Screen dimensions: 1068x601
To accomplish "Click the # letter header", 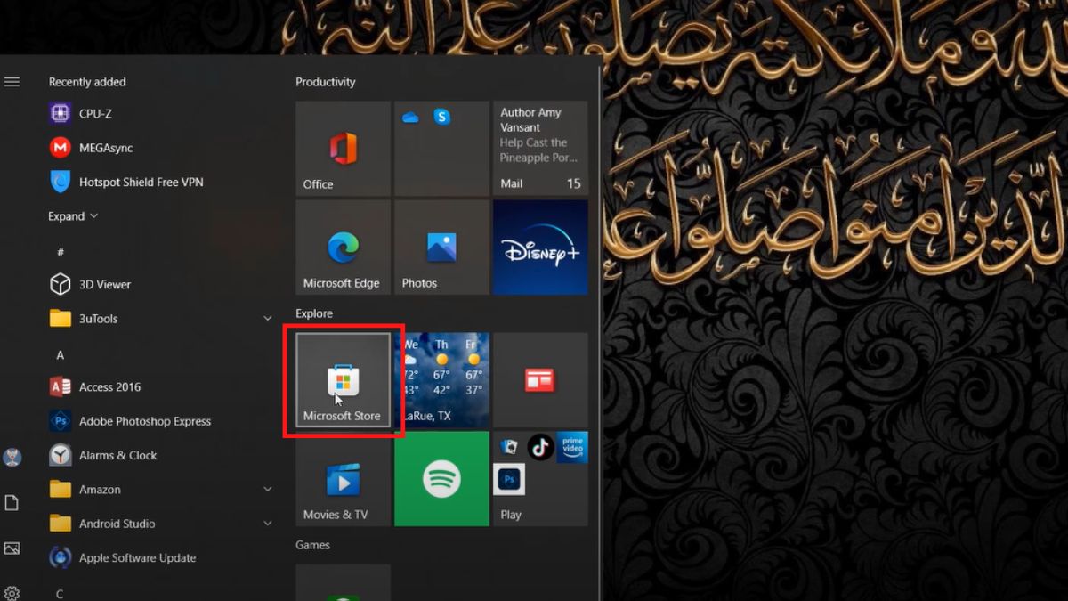I will (61, 252).
